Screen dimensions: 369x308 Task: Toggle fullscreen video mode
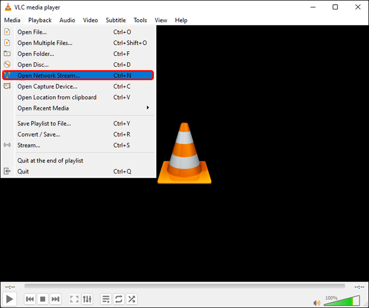(x=74, y=299)
